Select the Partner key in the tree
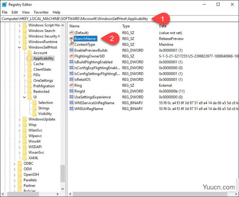 tap(29, 186)
